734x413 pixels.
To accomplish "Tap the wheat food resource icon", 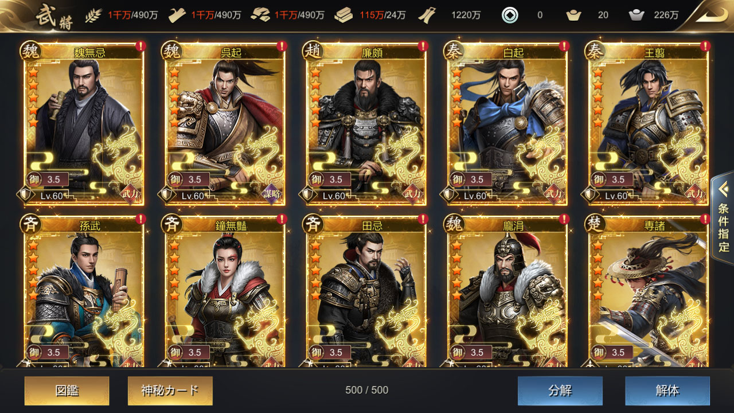I will tap(93, 15).
